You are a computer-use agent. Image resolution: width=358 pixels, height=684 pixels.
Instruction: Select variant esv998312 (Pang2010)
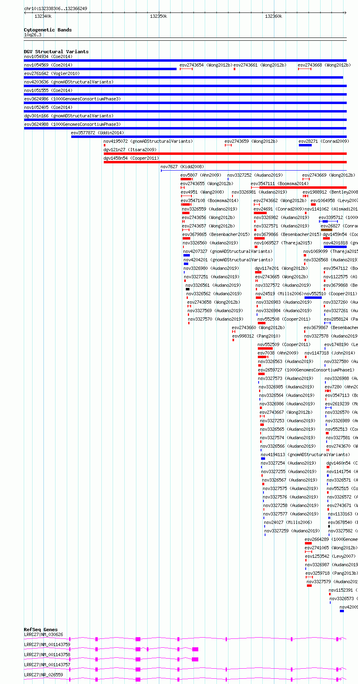(256, 336)
